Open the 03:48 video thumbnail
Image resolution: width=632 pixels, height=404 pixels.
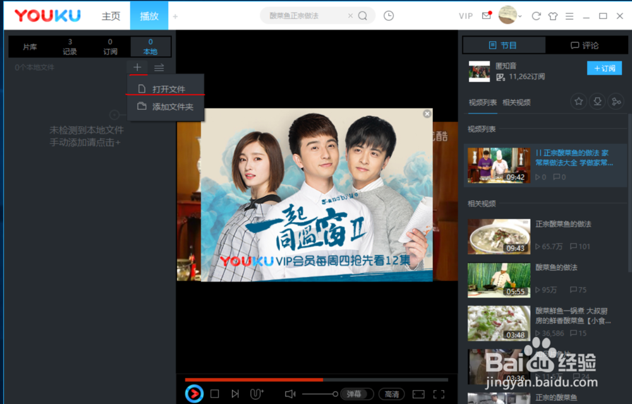(499, 324)
